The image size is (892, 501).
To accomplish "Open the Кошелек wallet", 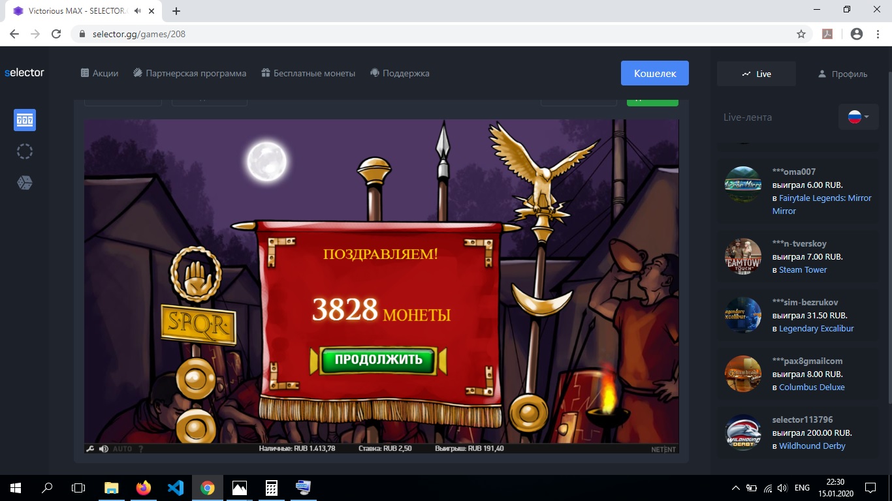I will point(655,73).
